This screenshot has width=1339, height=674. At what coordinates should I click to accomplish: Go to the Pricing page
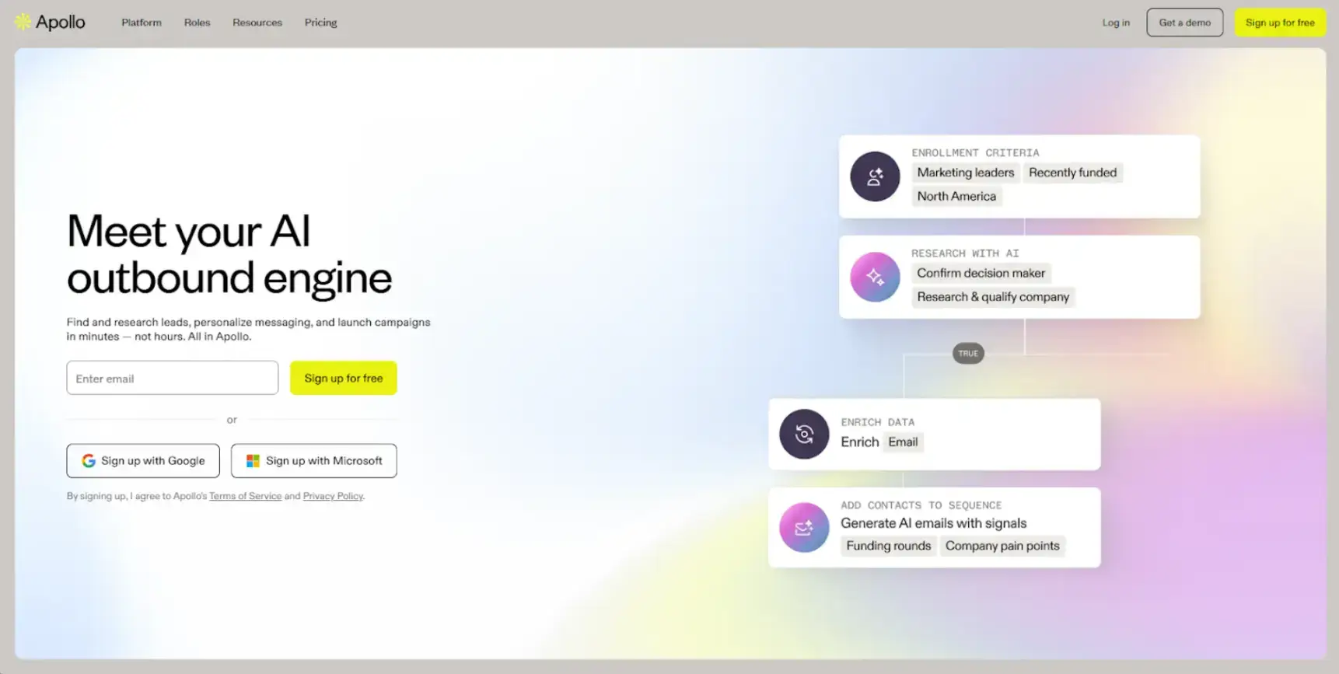[x=320, y=23]
